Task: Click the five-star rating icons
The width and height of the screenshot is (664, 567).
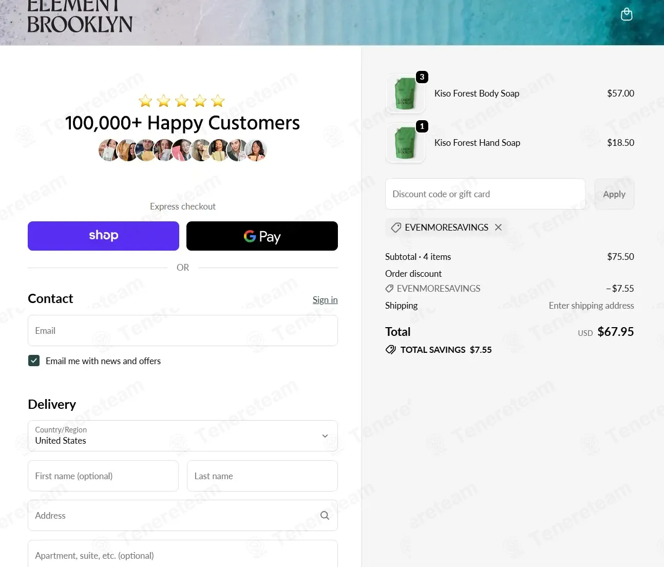Action: pos(182,101)
